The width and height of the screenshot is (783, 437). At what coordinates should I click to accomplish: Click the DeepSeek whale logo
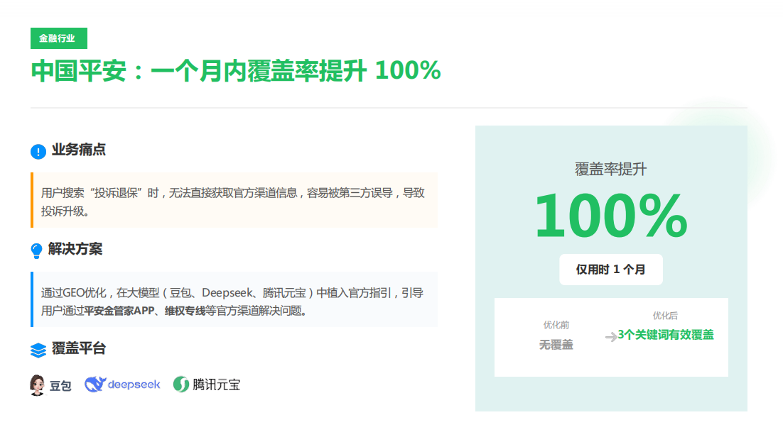[95, 385]
